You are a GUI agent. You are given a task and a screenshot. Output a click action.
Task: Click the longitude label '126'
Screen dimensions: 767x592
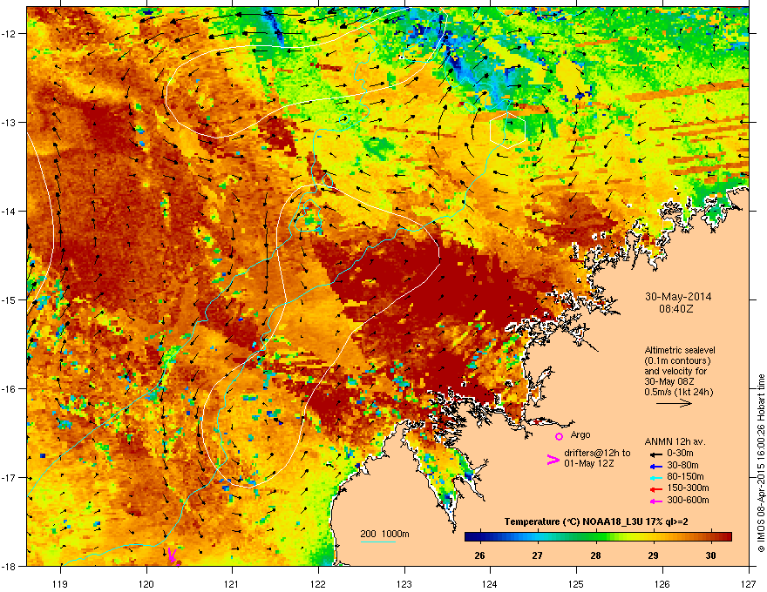point(662,583)
